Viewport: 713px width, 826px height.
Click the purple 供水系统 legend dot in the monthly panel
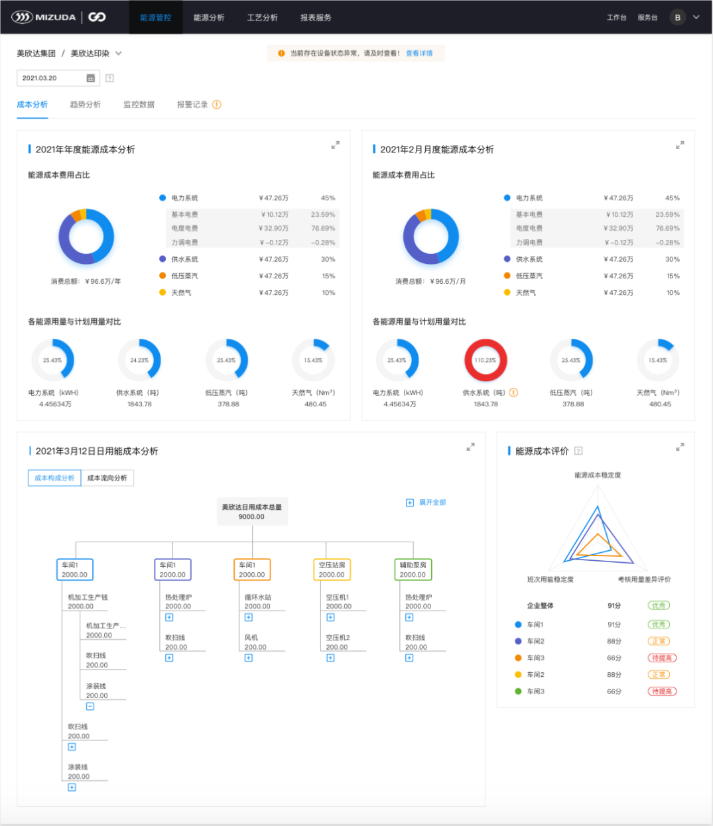pyautogui.click(x=507, y=259)
